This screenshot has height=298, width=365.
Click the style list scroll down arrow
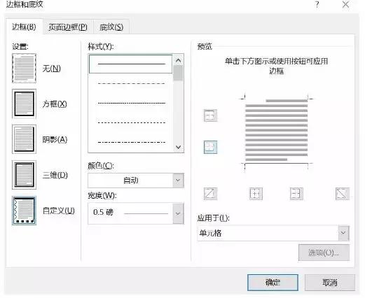(x=179, y=147)
